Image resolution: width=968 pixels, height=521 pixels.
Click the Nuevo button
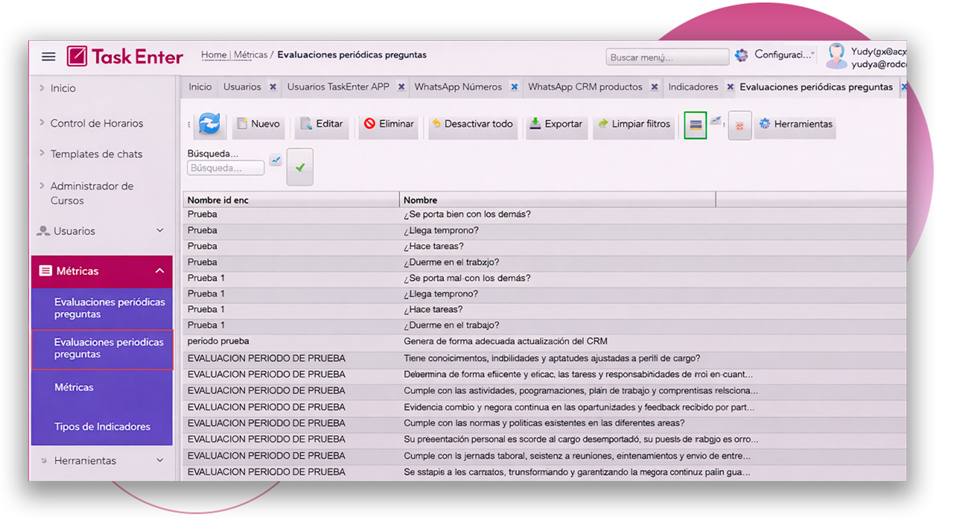tap(258, 124)
